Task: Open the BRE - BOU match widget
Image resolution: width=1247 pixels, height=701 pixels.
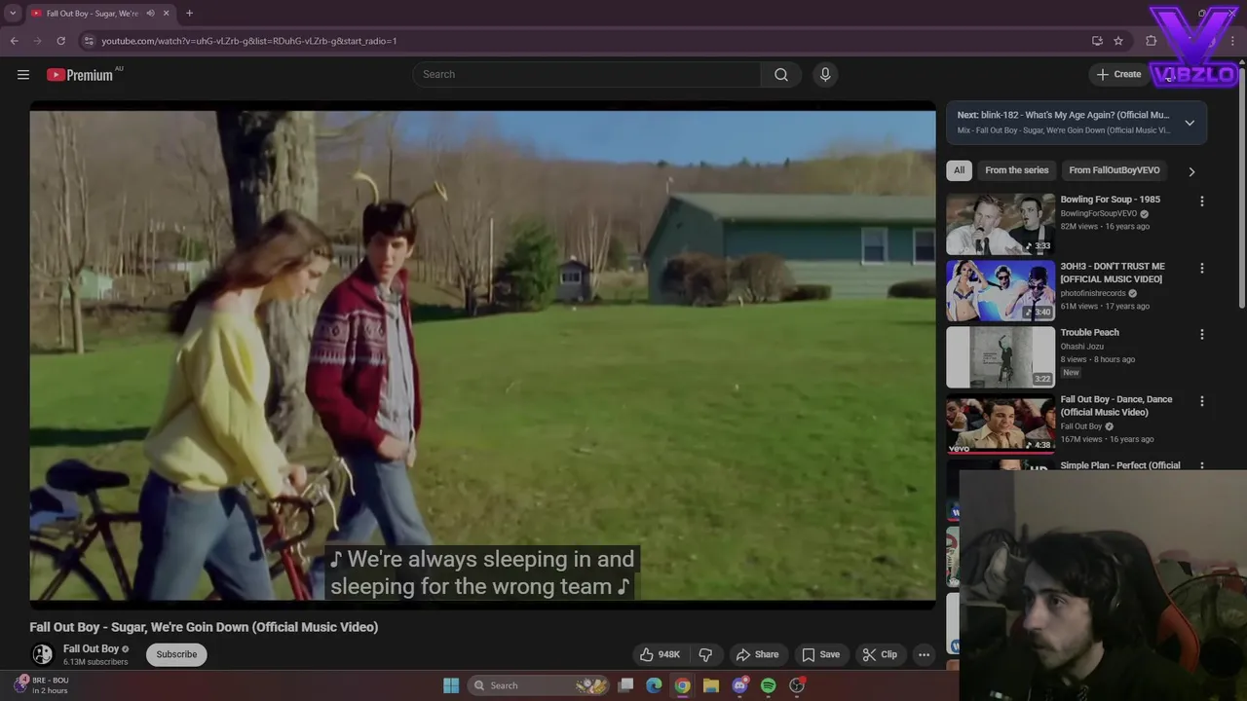Action: tap(41, 685)
